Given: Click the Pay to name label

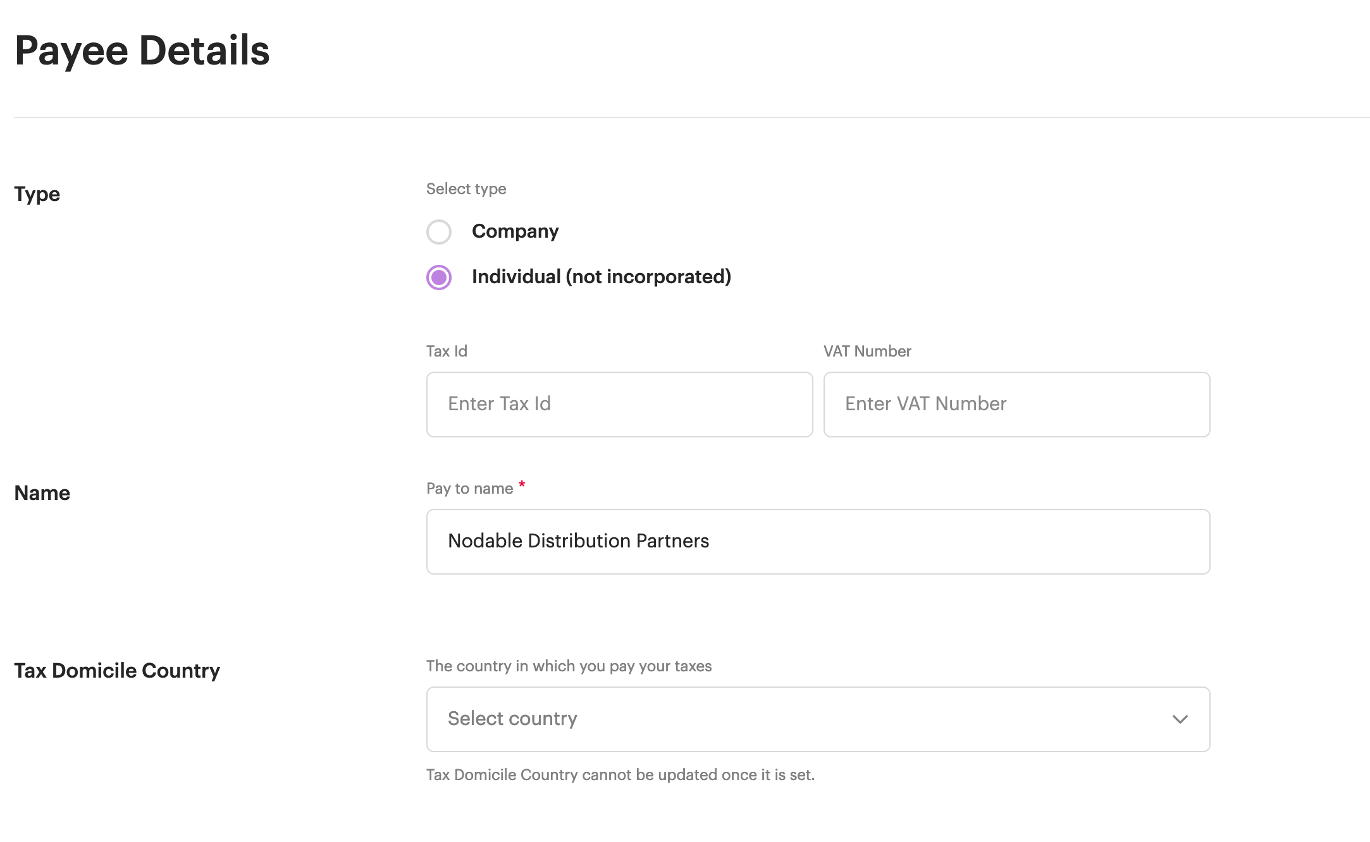Looking at the screenshot, I should (469, 489).
